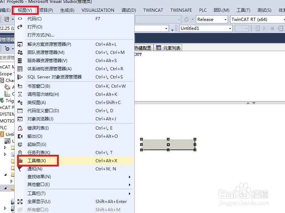Open the TWINCAT menu
The image size is (285, 213).
tap(153, 10)
